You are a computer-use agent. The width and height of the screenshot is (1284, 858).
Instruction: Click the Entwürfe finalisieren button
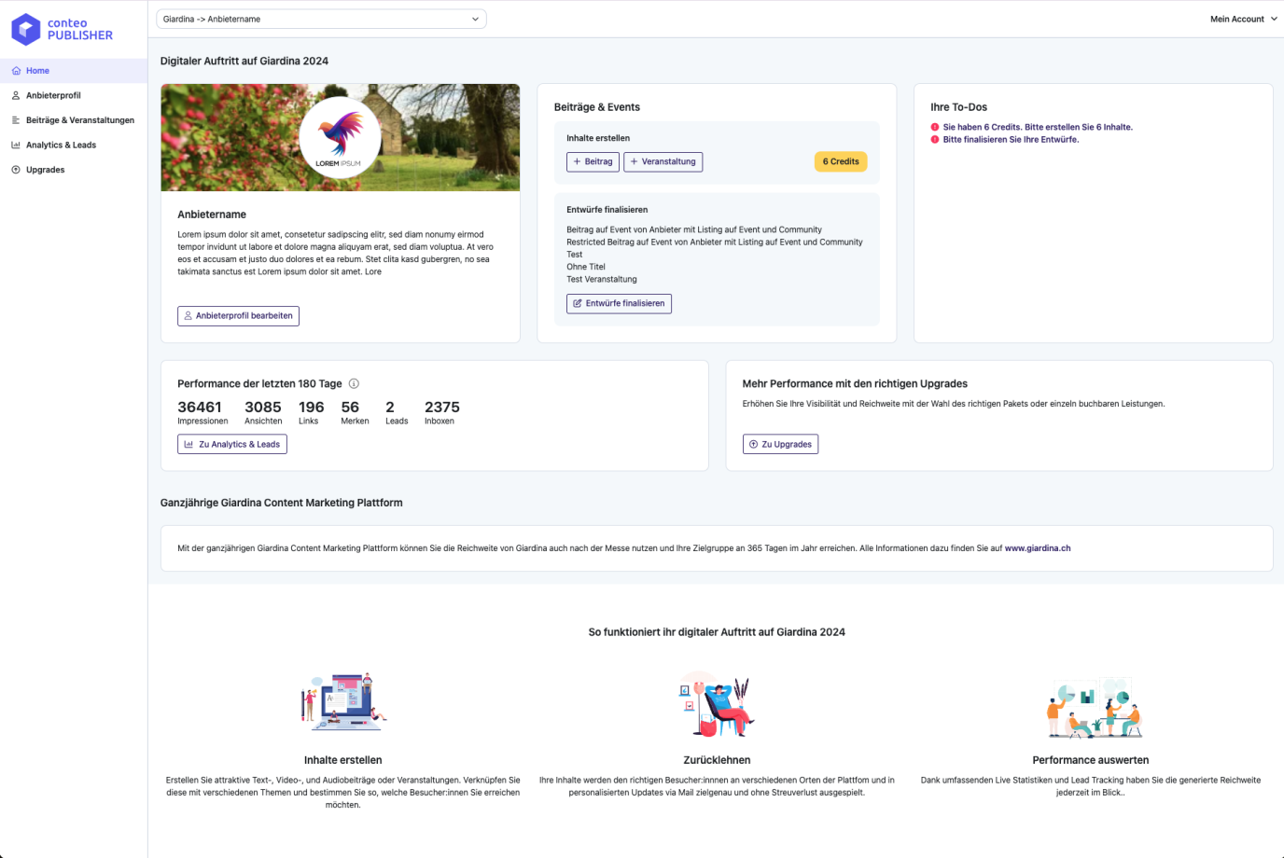click(619, 304)
